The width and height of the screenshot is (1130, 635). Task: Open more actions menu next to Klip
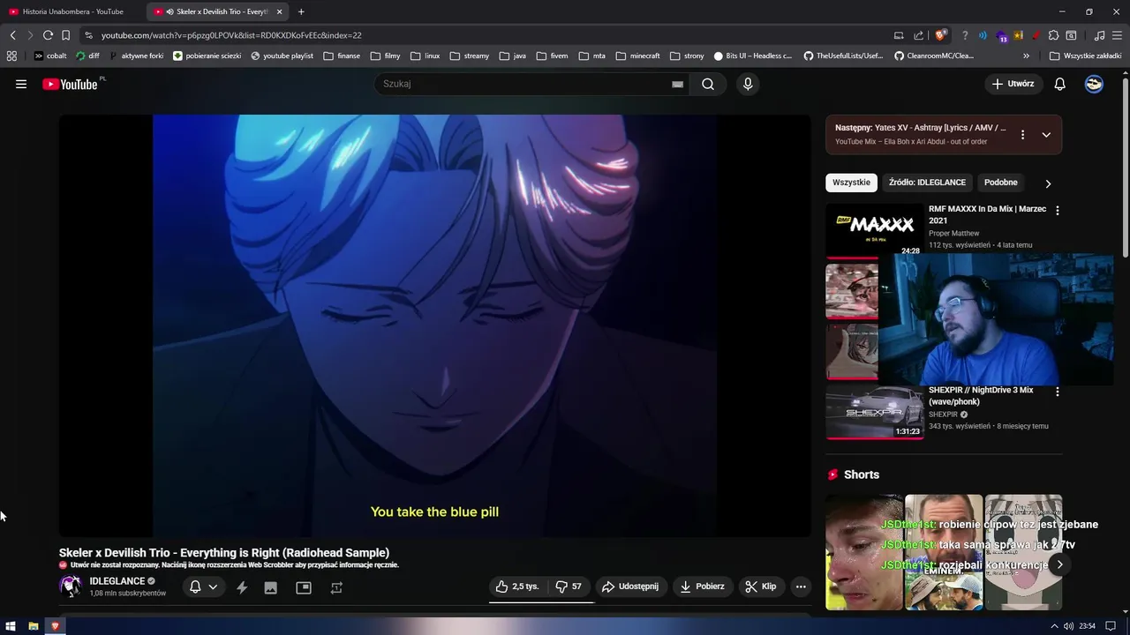[x=801, y=586]
